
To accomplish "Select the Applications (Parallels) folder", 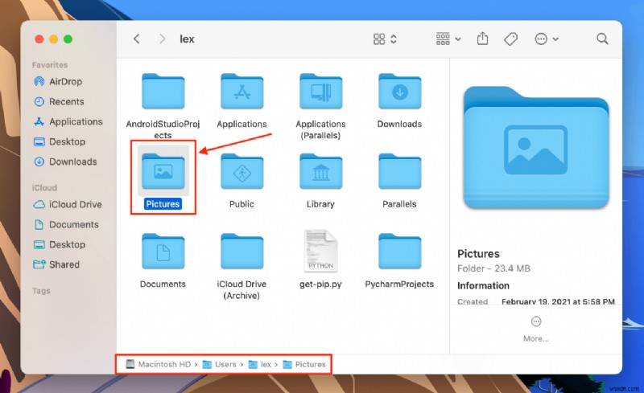I will pyautogui.click(x=320, y=91).
